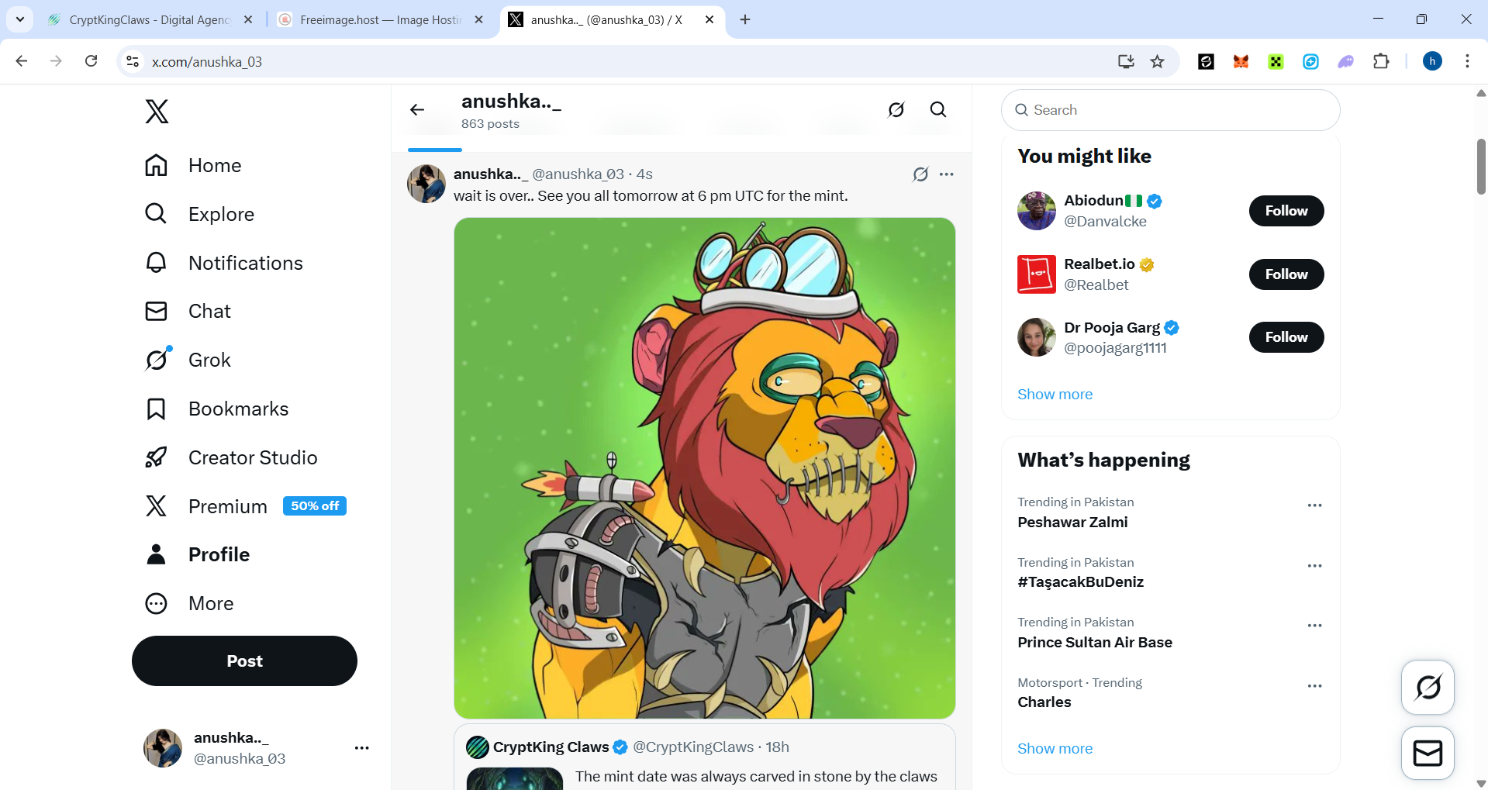Screen dimensions: 1488x790
Task: Open Realbet.io profile avatar
Action: (x=1037, y=274)
